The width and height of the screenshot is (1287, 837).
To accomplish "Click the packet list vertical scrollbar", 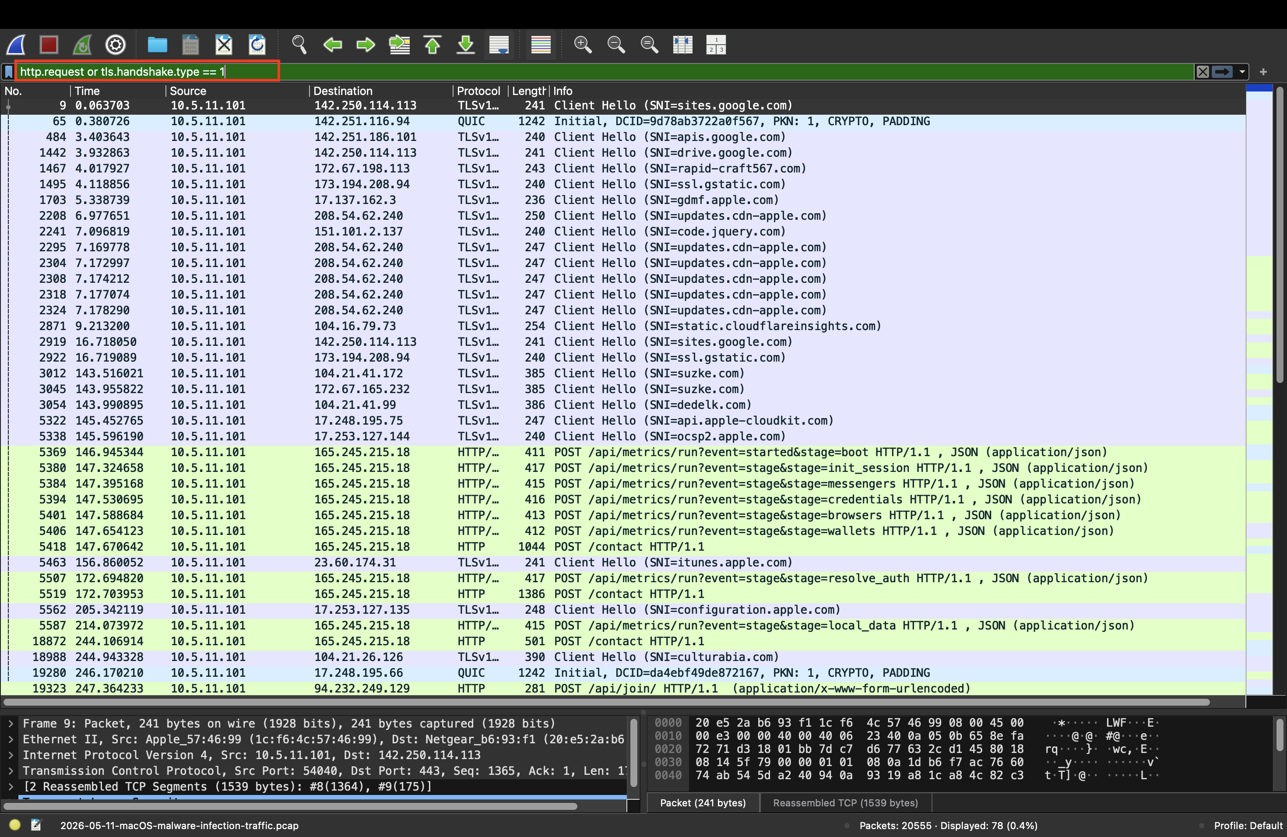I will (1280, 235).
